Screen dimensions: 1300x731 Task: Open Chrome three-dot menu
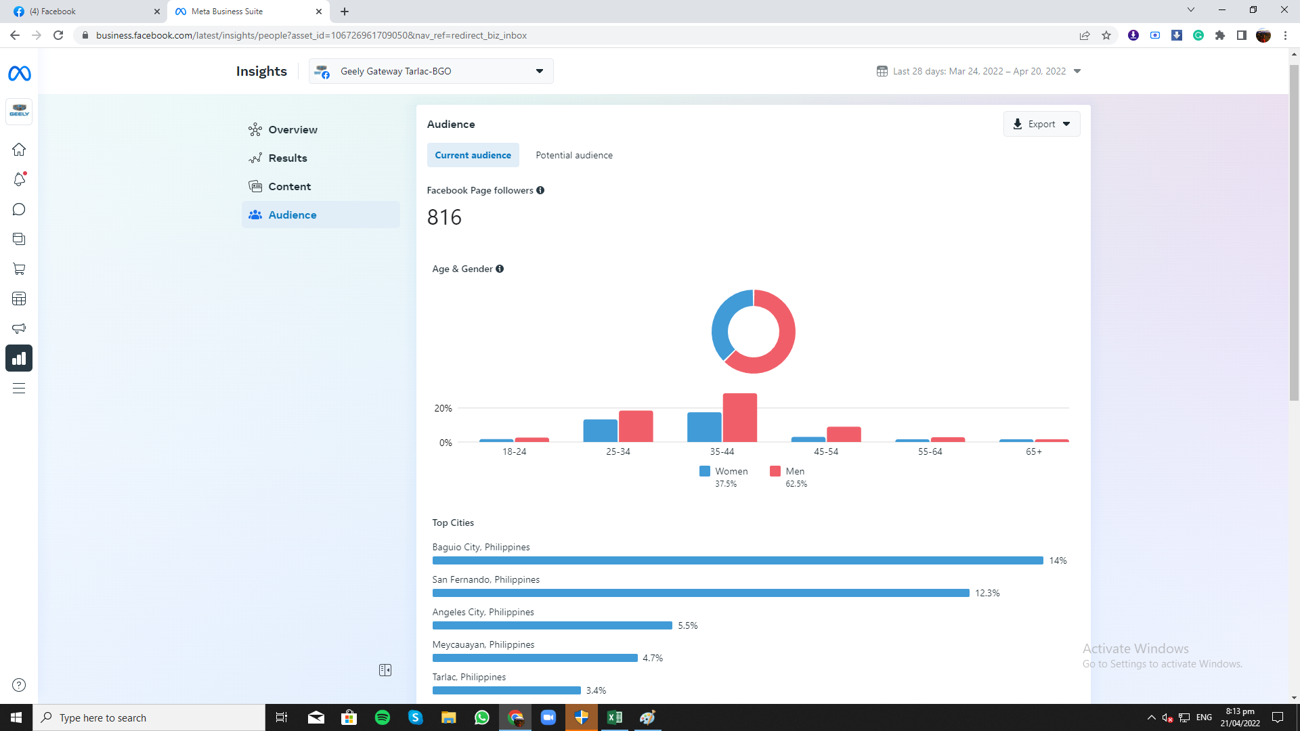click(1285, 35)
